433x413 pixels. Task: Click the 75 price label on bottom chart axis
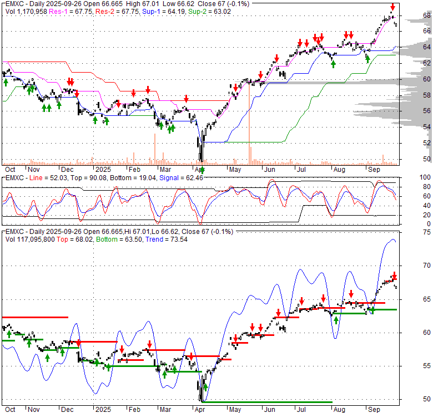click(x=427, y=232)
